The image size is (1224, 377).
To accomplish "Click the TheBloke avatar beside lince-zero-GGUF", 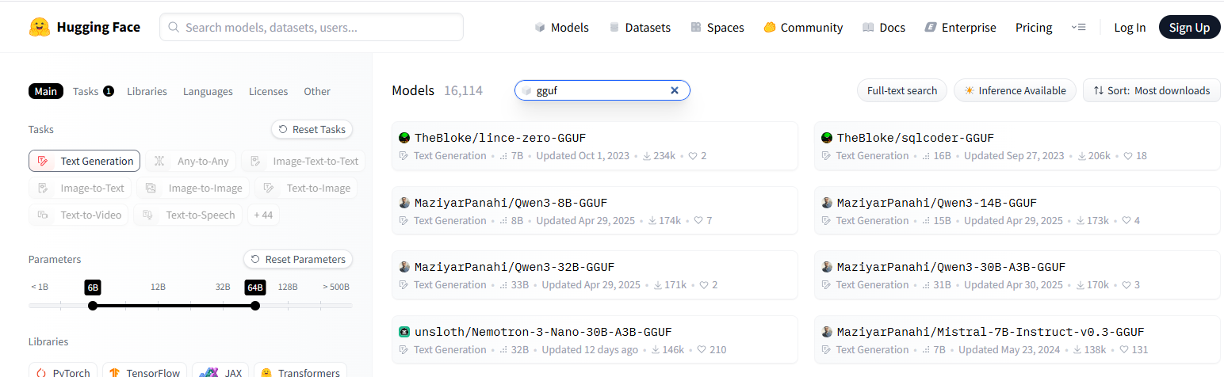I will tap(404, 138).
